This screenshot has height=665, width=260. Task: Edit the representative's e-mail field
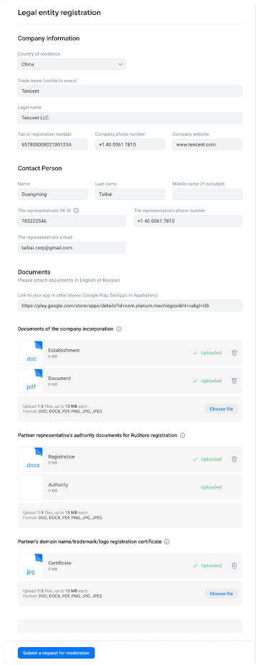(x=72, y=248)
